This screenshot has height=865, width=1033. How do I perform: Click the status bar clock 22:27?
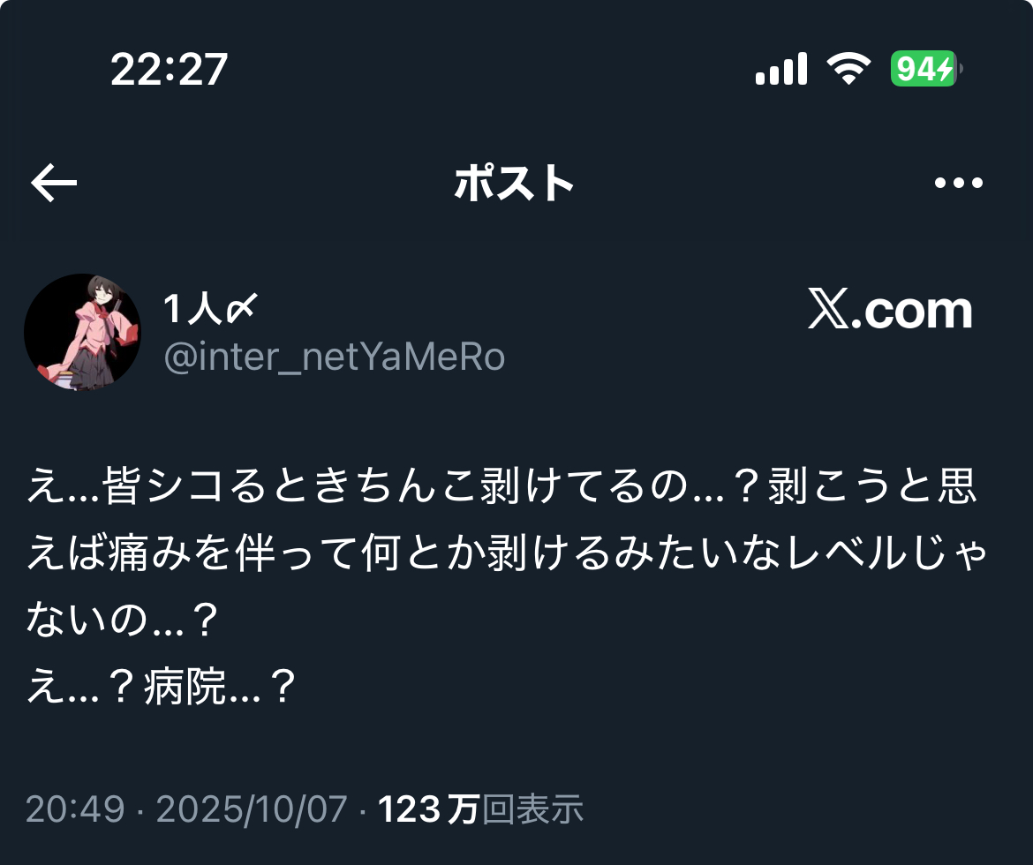coord(170,69)
